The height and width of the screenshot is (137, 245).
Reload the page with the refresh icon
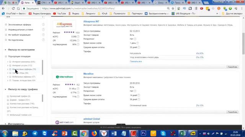[13, 8]
